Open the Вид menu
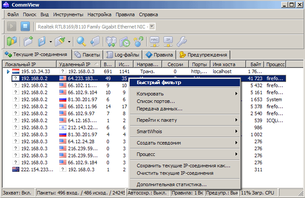This screenshot has height=198, width=305. pyautogui.click(x=44, y=14)
